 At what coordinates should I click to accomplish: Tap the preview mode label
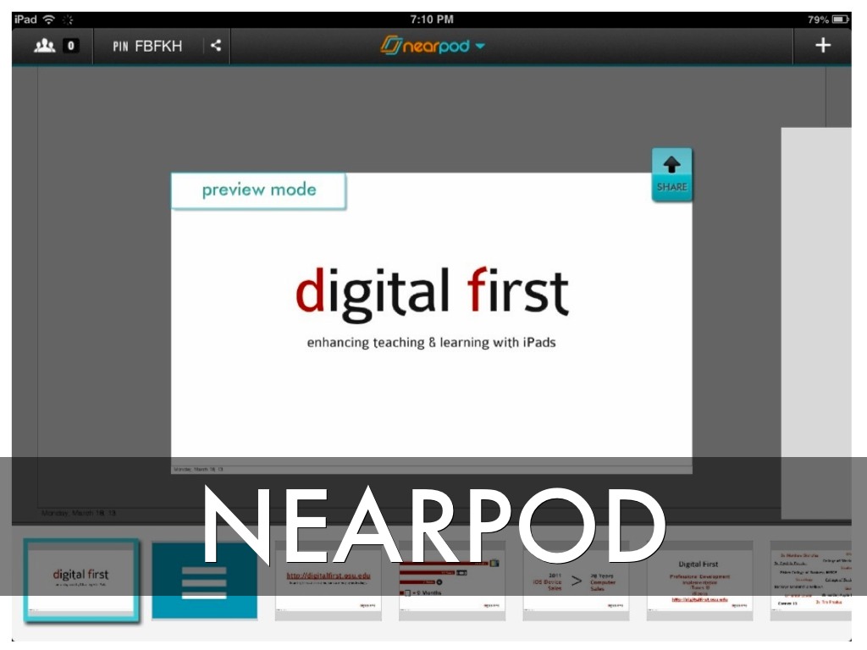258,190
